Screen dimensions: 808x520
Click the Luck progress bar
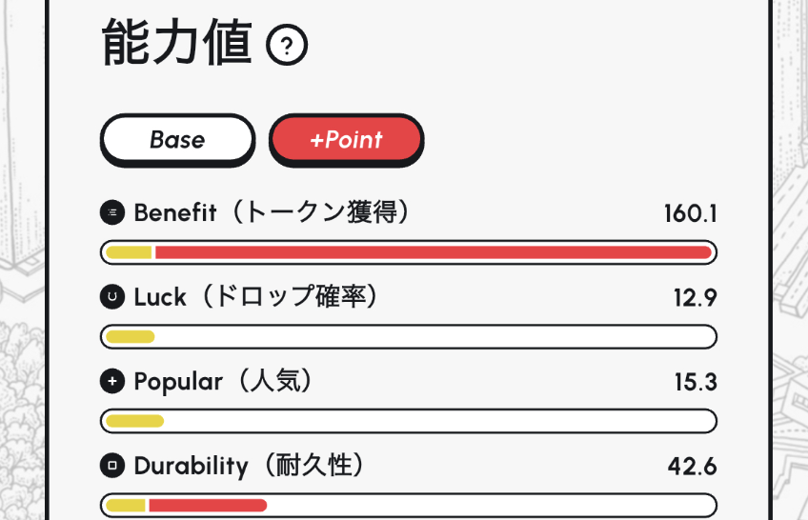(408, 336)
